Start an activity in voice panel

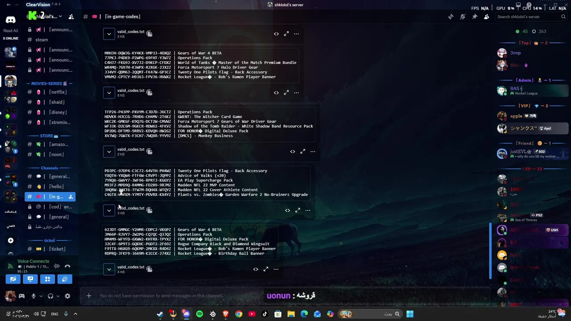coord(48,279)
